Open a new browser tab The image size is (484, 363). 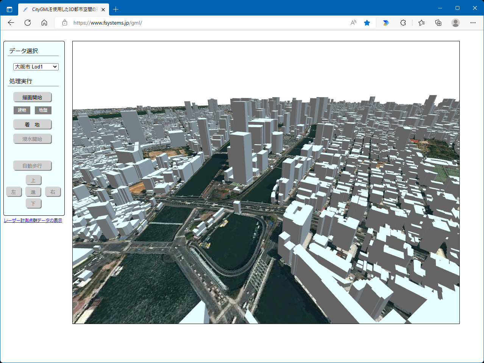pos(116,9)
